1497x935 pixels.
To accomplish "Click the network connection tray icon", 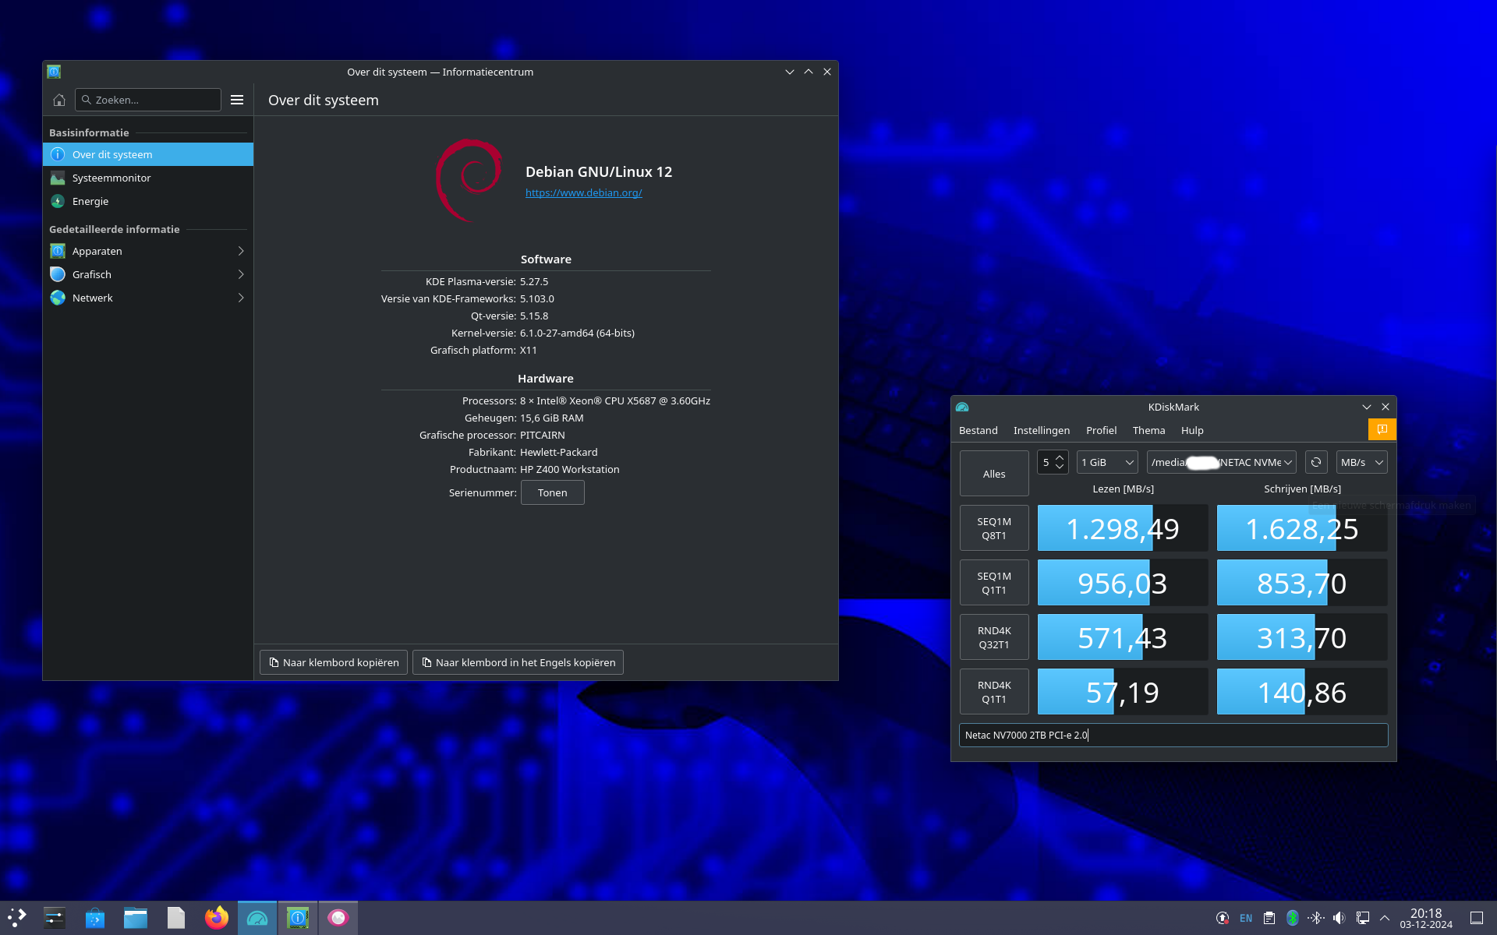I will tap(1363, 918).
